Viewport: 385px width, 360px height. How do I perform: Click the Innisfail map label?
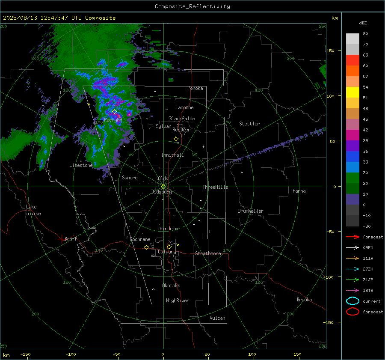(172, 155)
